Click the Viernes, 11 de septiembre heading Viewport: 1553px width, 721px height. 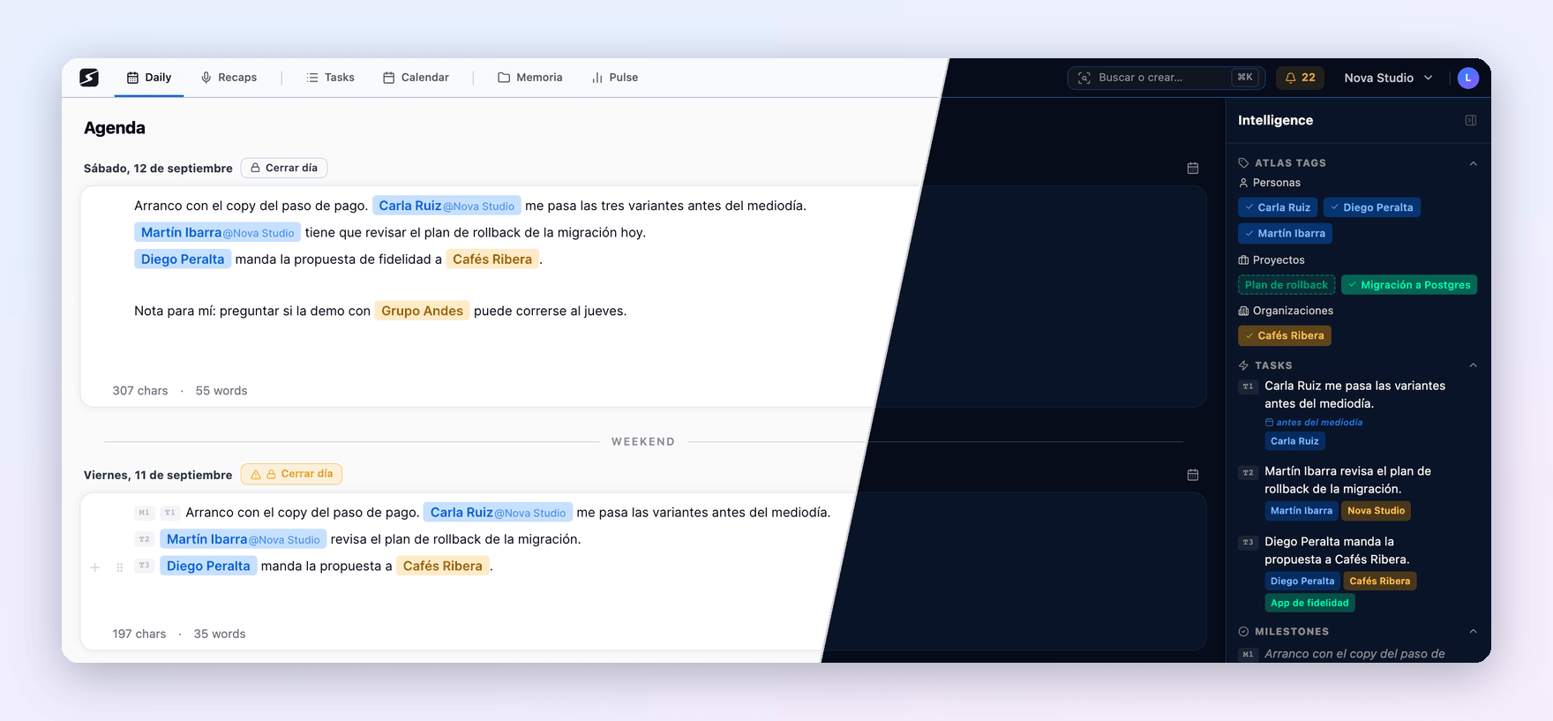pyautogui.click(x=158, y=475)
